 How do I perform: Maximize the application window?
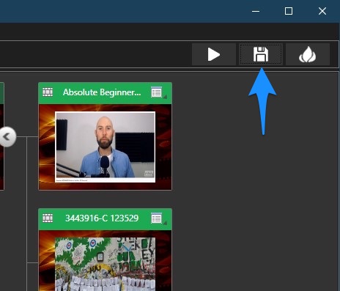pos(289,11)
